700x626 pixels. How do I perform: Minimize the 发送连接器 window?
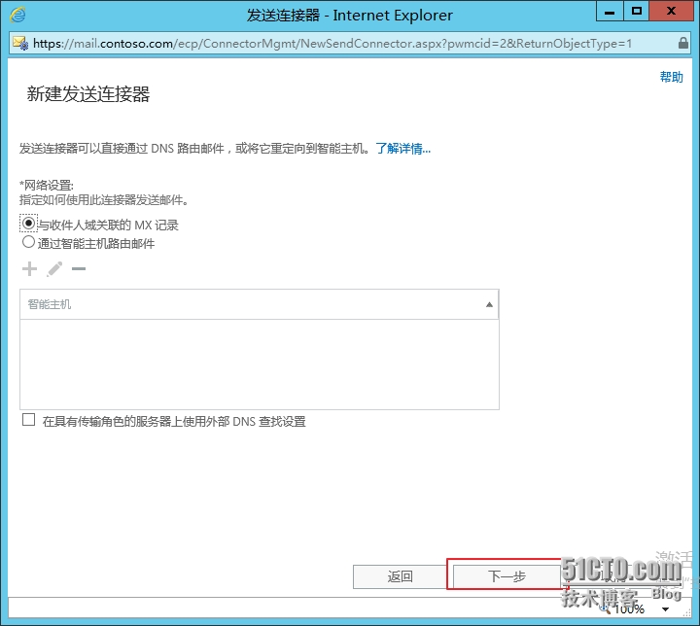[x=611, y=12]
